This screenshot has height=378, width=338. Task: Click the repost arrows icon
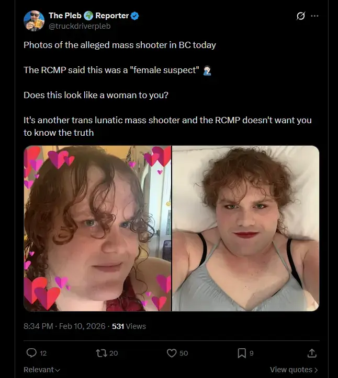[101, 353]
